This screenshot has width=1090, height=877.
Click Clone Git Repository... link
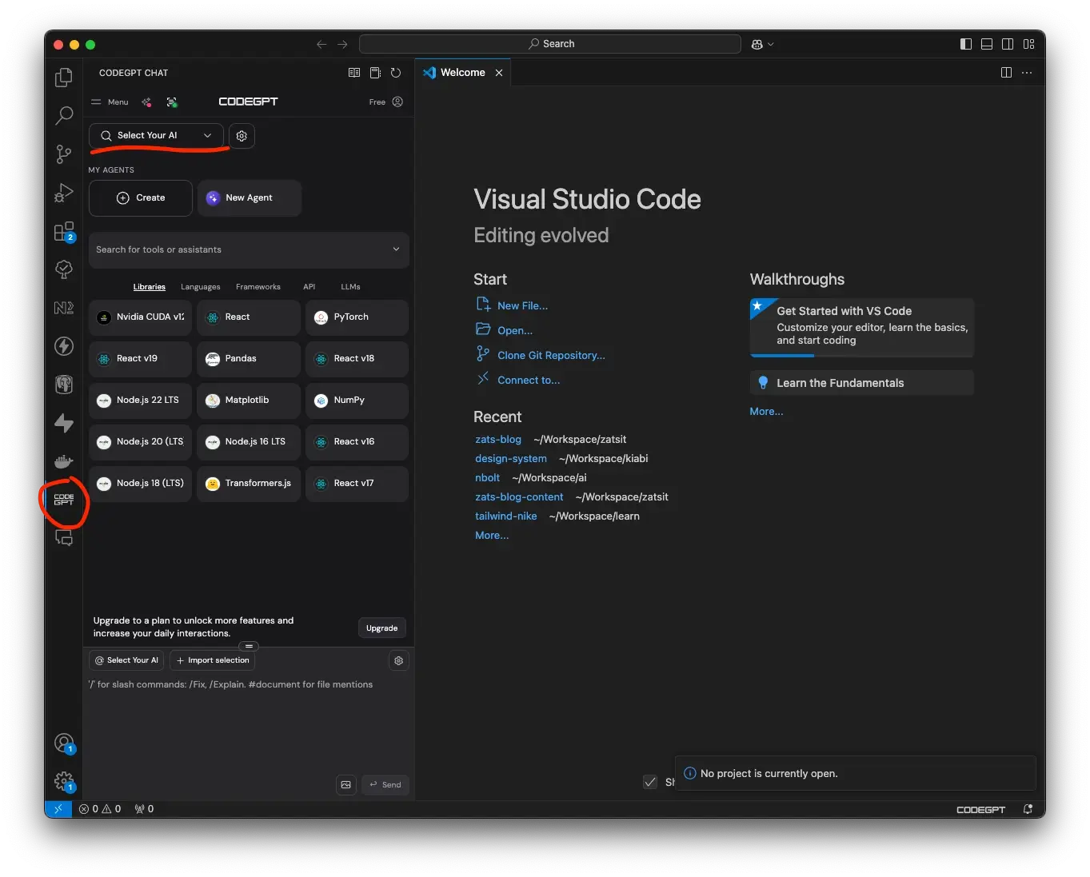pos(551,356)
